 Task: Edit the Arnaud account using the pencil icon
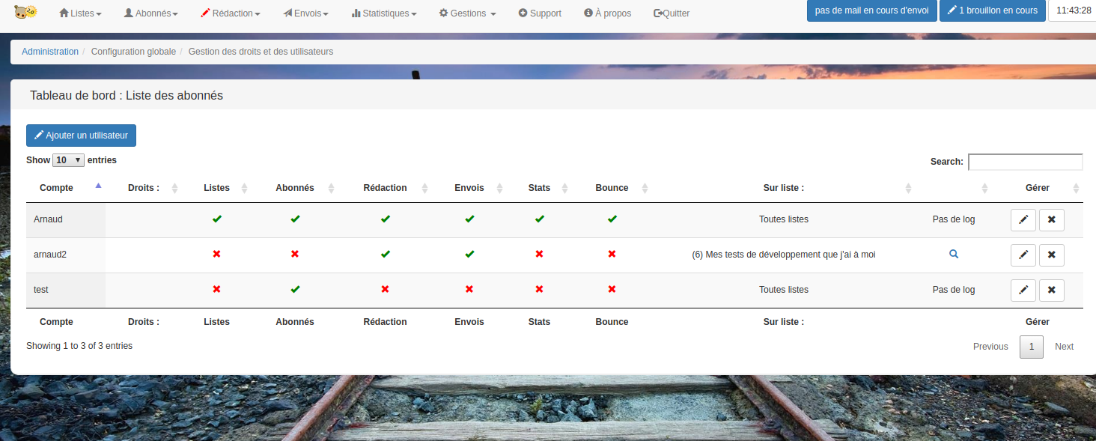tap(1023, 220)
